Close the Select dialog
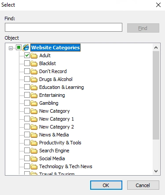165x195 pixels. (158, 5)
